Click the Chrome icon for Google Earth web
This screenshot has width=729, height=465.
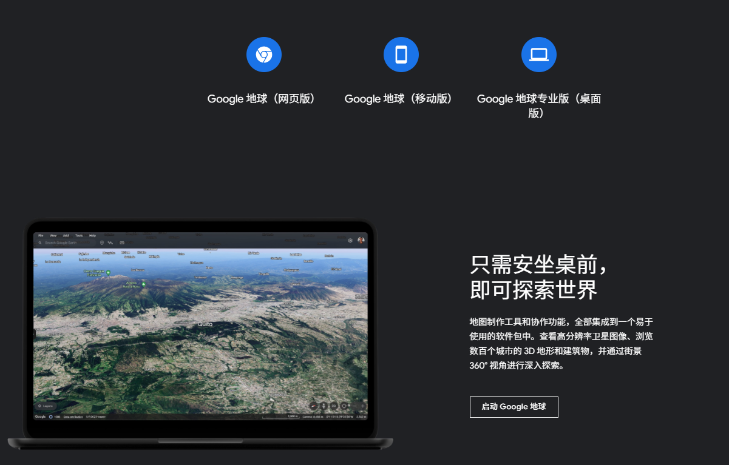click(x=264, y=55)
